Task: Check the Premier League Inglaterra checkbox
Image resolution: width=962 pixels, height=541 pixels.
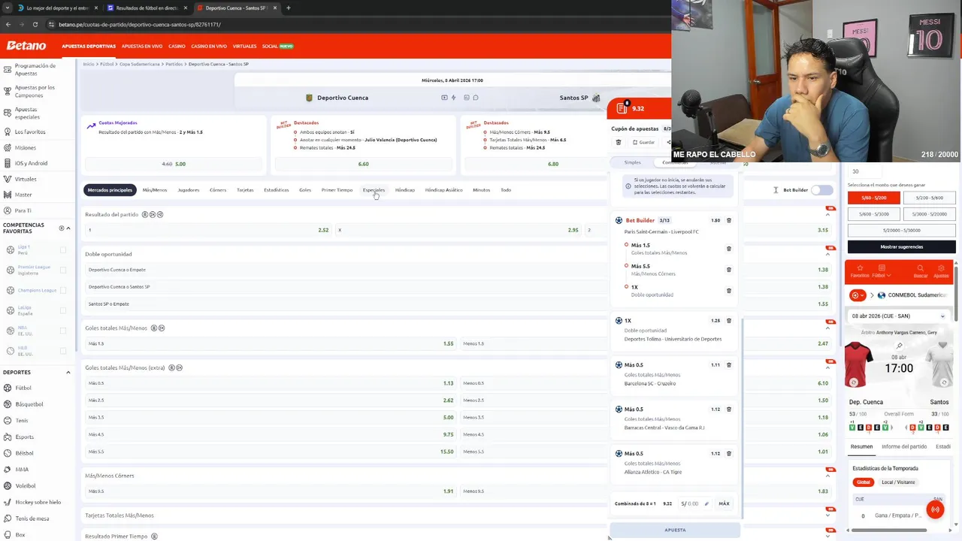Action: (63, 270)
